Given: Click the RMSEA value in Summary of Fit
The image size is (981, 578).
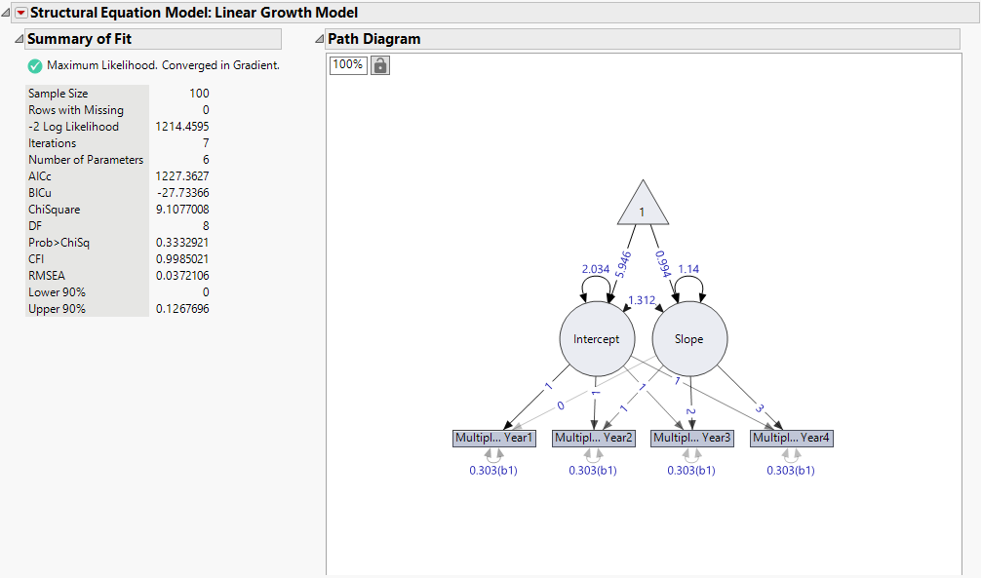Looking at the screenshot, I should (x=181, y=275).
